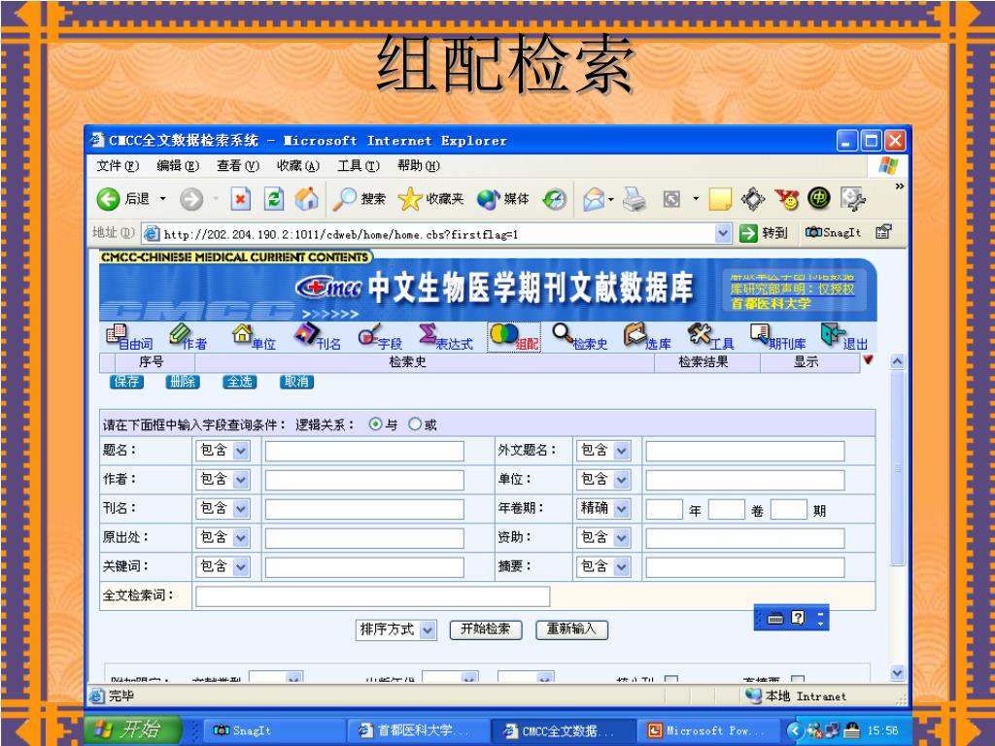This screenshot has width=995, height=746.
Task: Switch to the SnagIt taskbar window
Action: click(x=273, y=730)
